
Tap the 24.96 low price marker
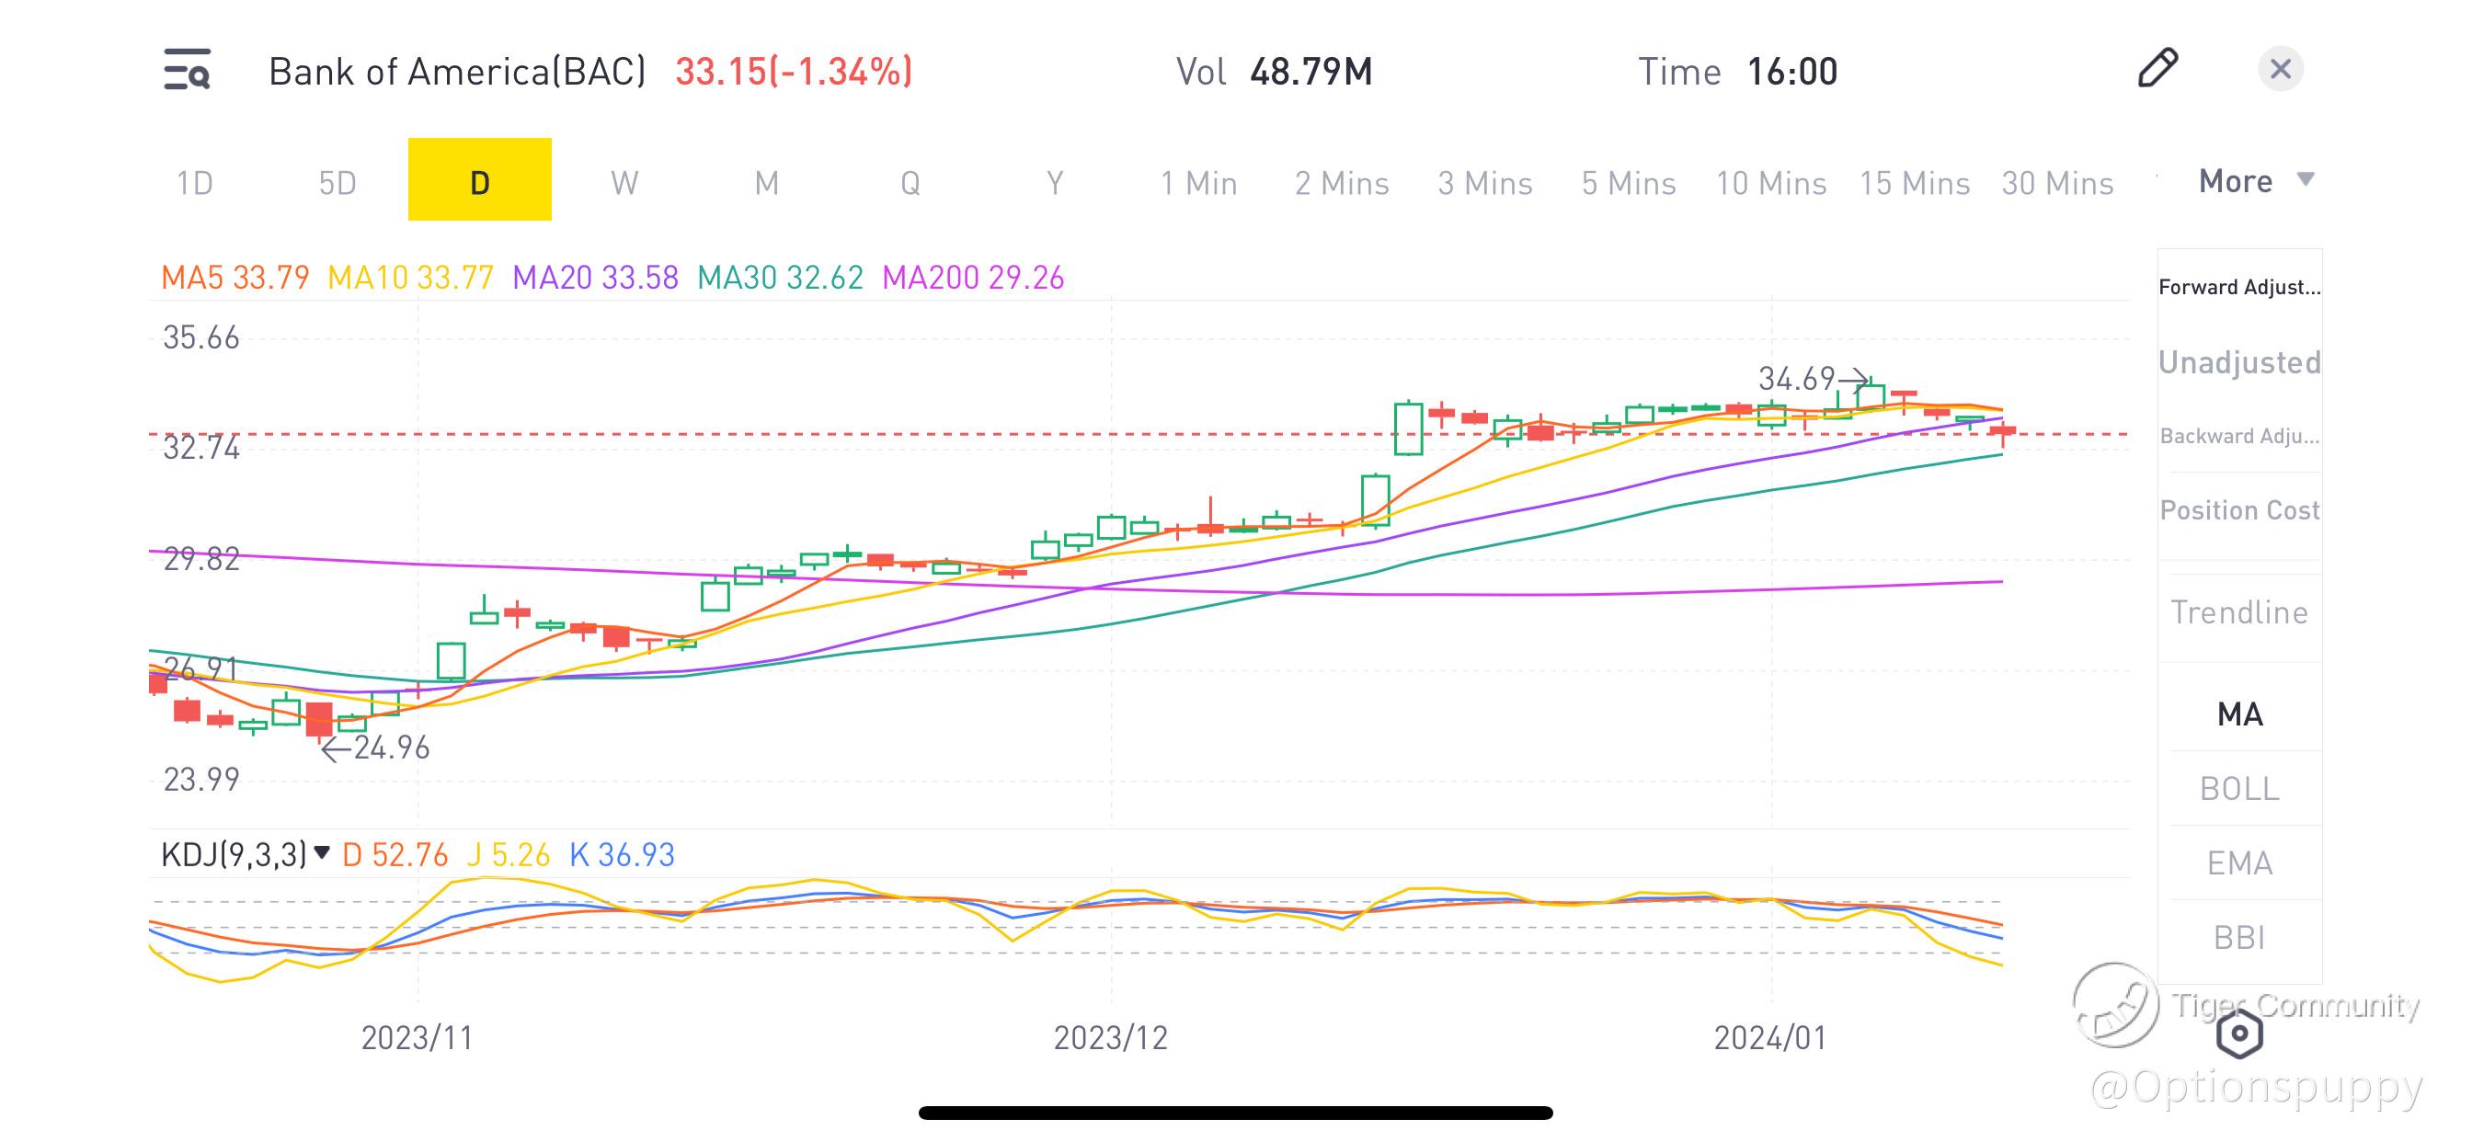click(x=391, y=747)
